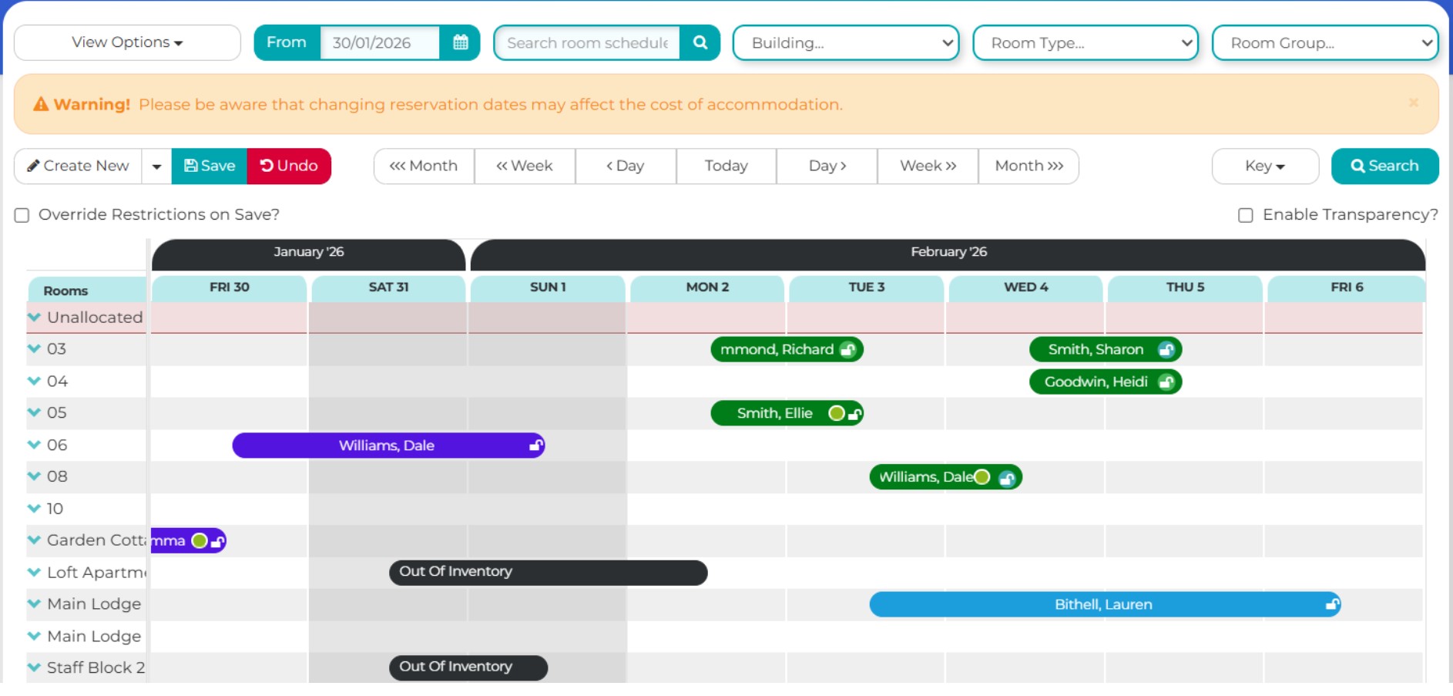Click the green status dot on Smith, Ellie
This screenshot has height=696, width=1453.
coord(836,414)
